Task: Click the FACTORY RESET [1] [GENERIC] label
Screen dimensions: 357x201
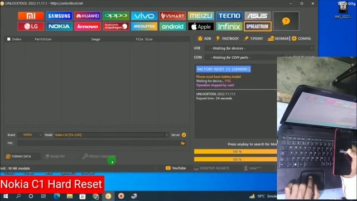Action: [223, 69]
